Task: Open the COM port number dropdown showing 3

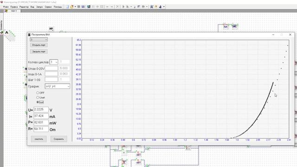Action: point(39,39)
